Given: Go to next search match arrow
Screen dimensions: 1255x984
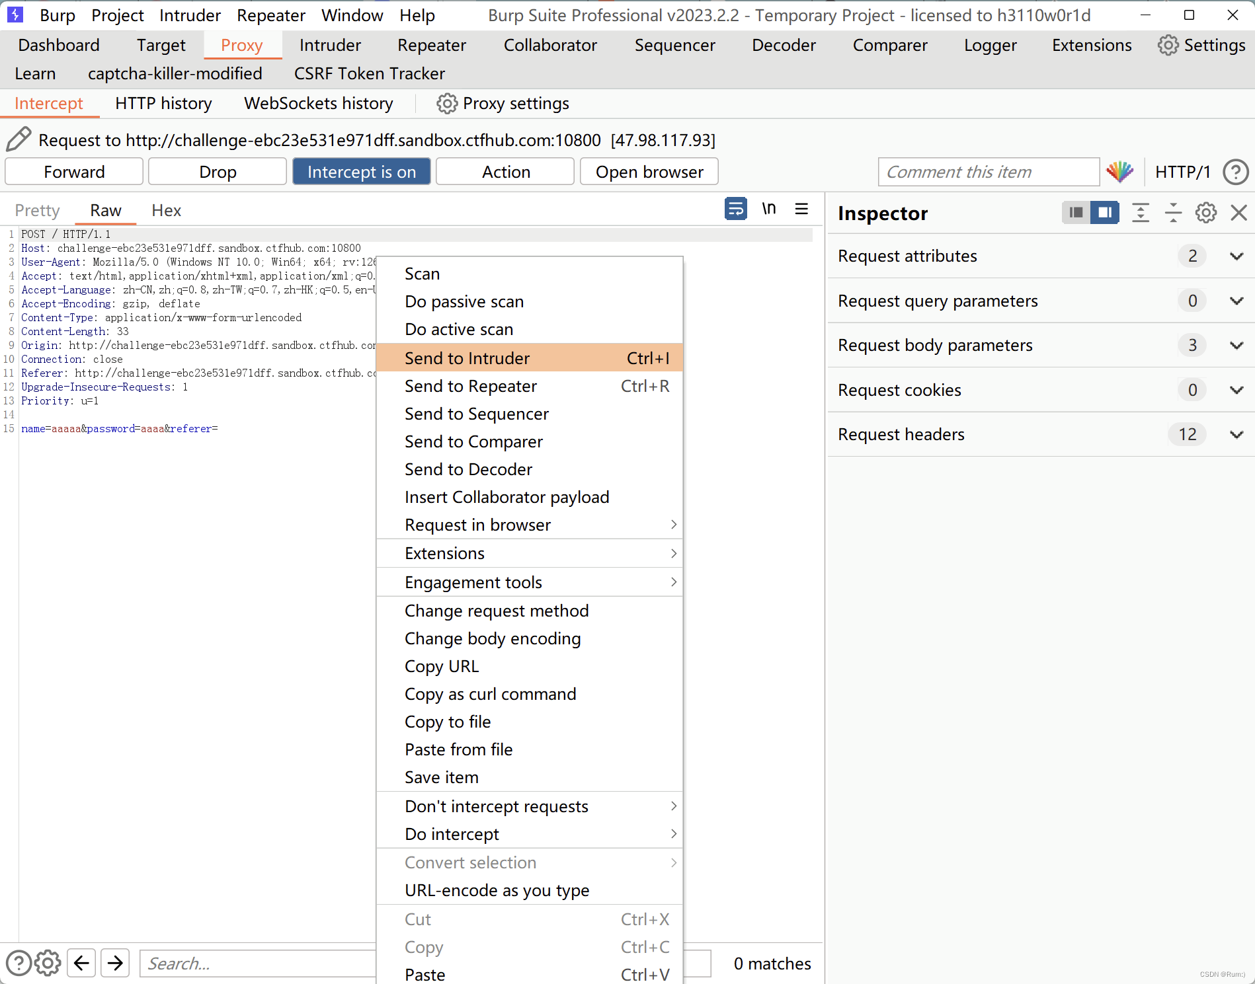Looking at the screenshot, I should [x=115, y=963].
